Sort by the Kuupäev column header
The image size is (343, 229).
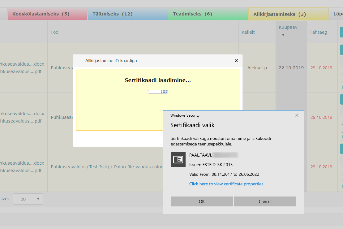(x=288, y=27)
